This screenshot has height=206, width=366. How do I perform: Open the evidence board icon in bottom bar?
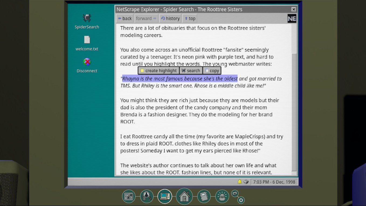tap(129, 196)
